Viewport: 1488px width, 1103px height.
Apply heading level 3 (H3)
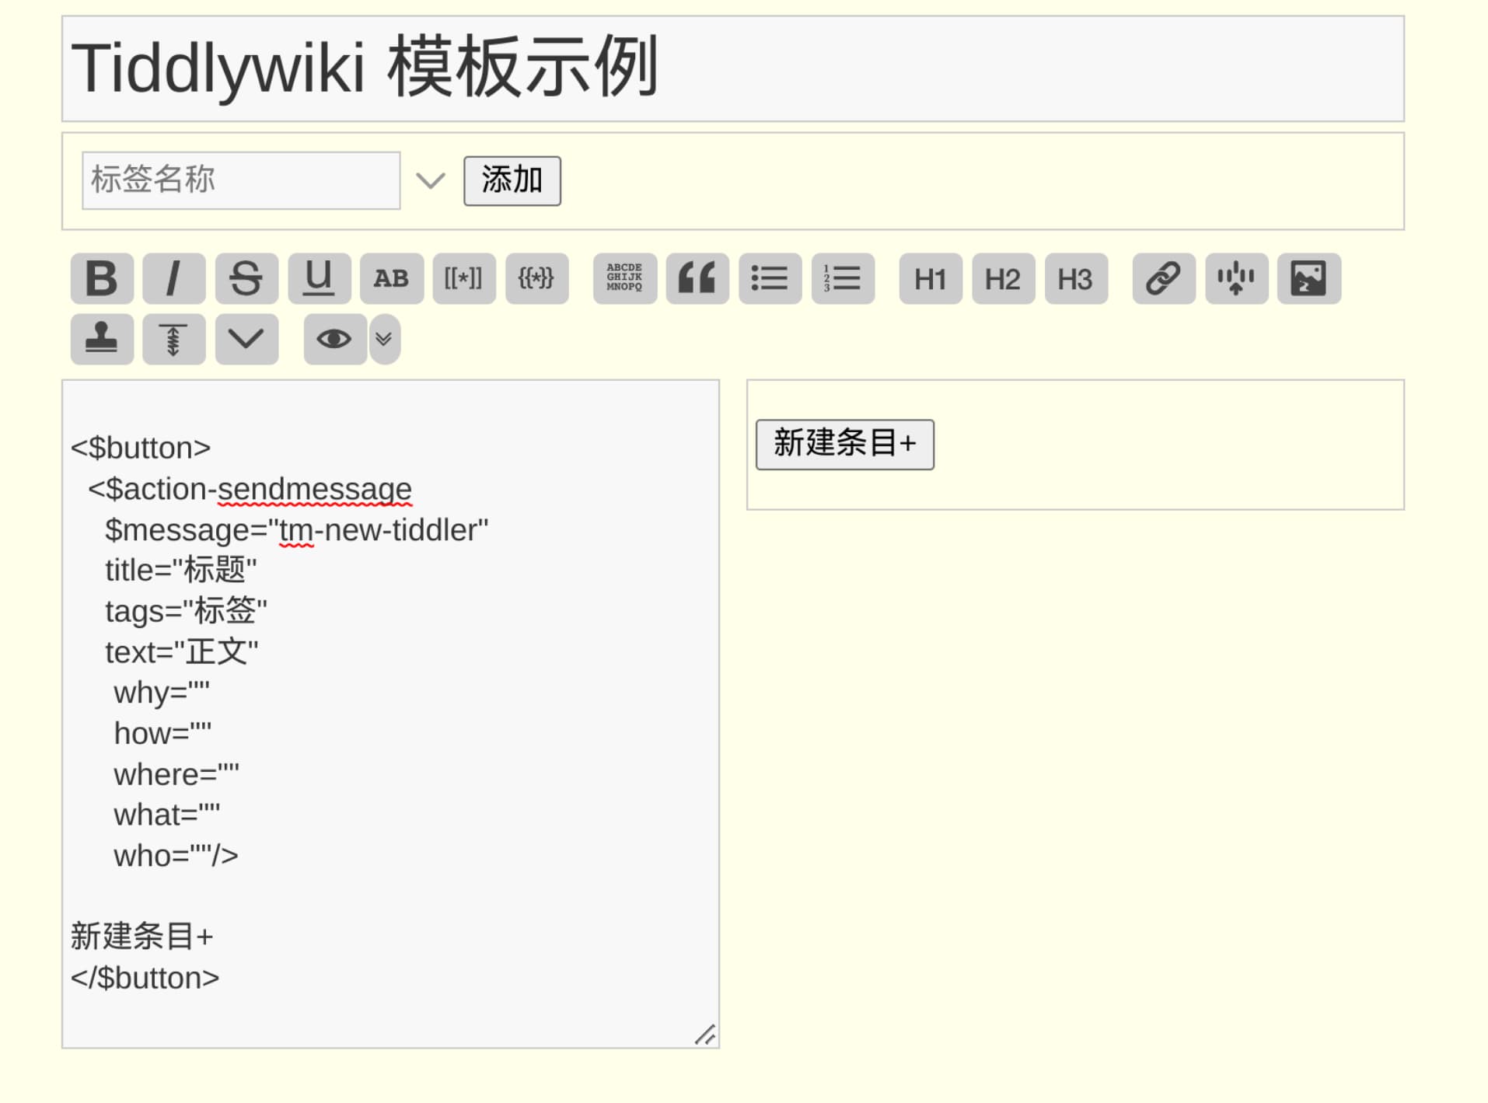tap(1076, 278)
